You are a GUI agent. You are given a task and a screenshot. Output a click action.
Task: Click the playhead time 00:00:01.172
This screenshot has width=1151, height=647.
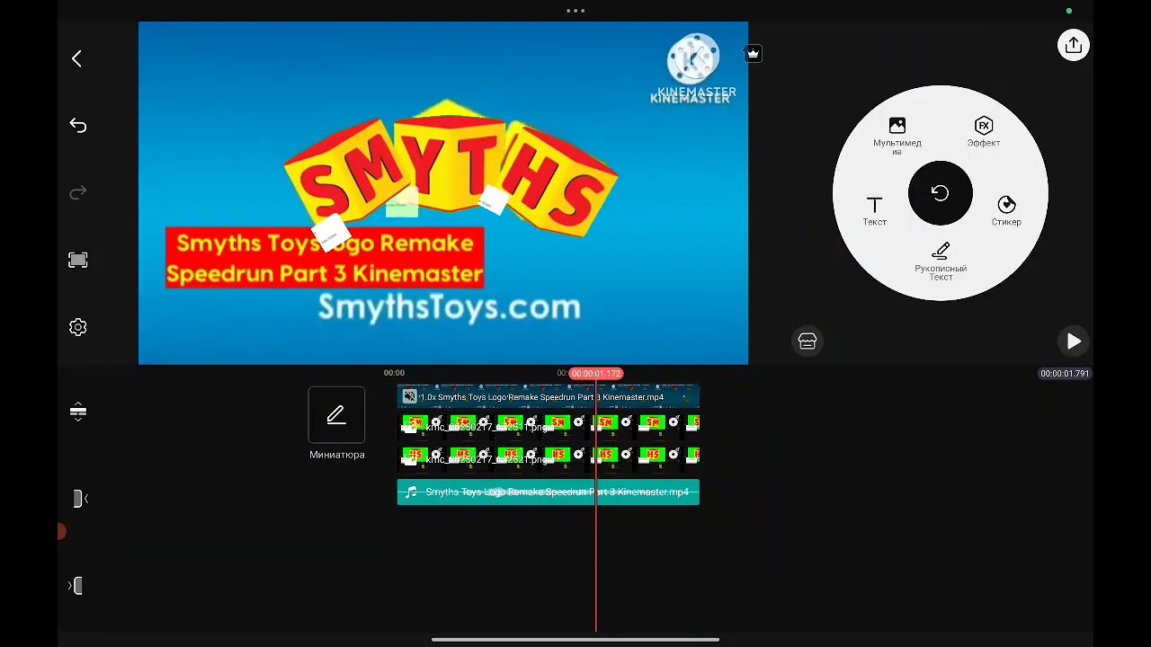[596, 373]
